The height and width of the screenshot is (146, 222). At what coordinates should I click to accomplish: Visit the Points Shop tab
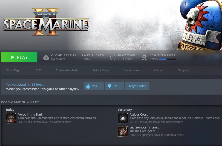coord(100,70)
